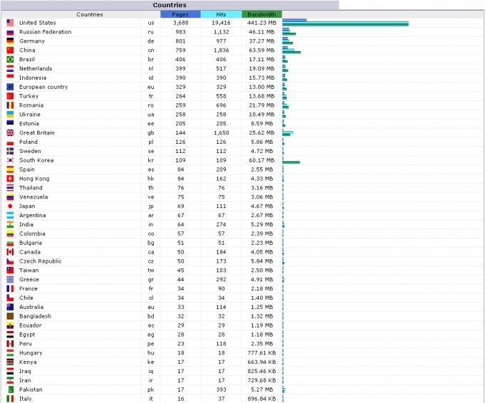Click the South Korea bandwidth bar

click(x=291, y=162)
